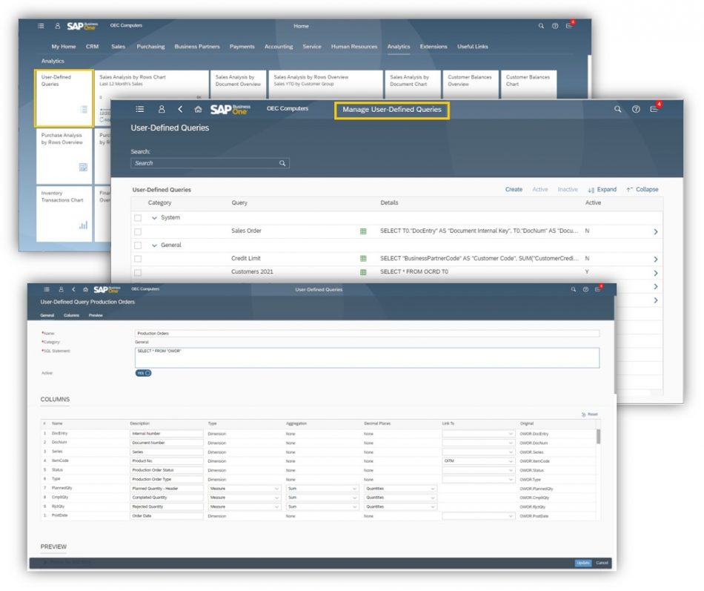Open notifications in Manage User-Defined Queries window
The width and height of the screenshot is (704, 591).
coord(654,109)
